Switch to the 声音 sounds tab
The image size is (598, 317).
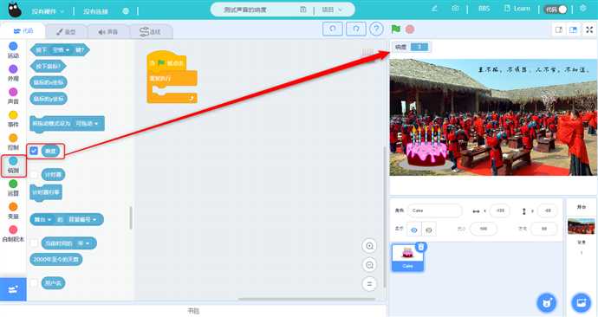[108, 32]
